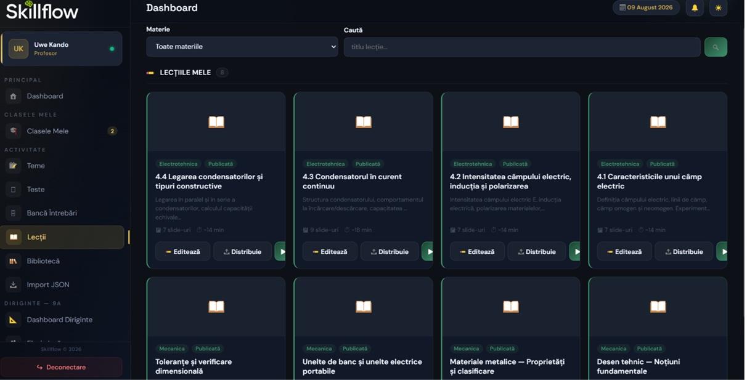Click book thumbnail of Toleranțe și verificare dimensională
This screenshot has width=747, height=380.
click(x=217, y=307)
